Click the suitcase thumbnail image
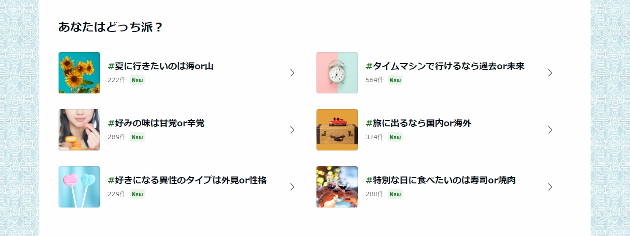The image size is (630, 236). [337, 130]
